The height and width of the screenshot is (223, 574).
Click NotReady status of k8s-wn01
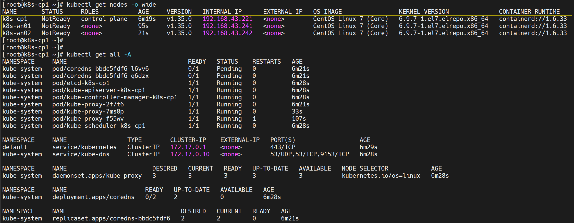(x=56, y=26)
